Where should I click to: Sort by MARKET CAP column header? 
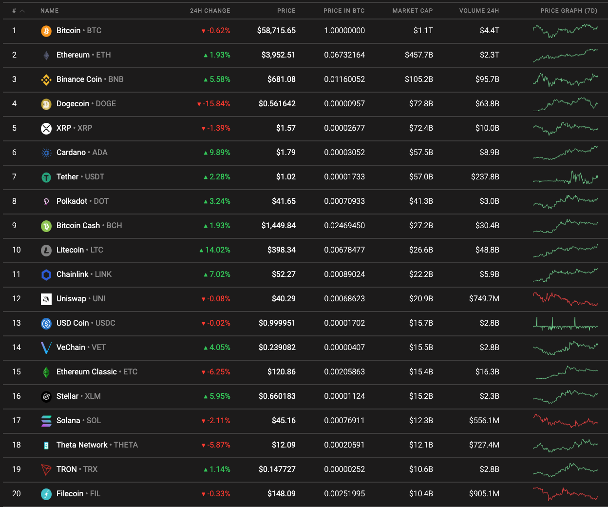413,11
